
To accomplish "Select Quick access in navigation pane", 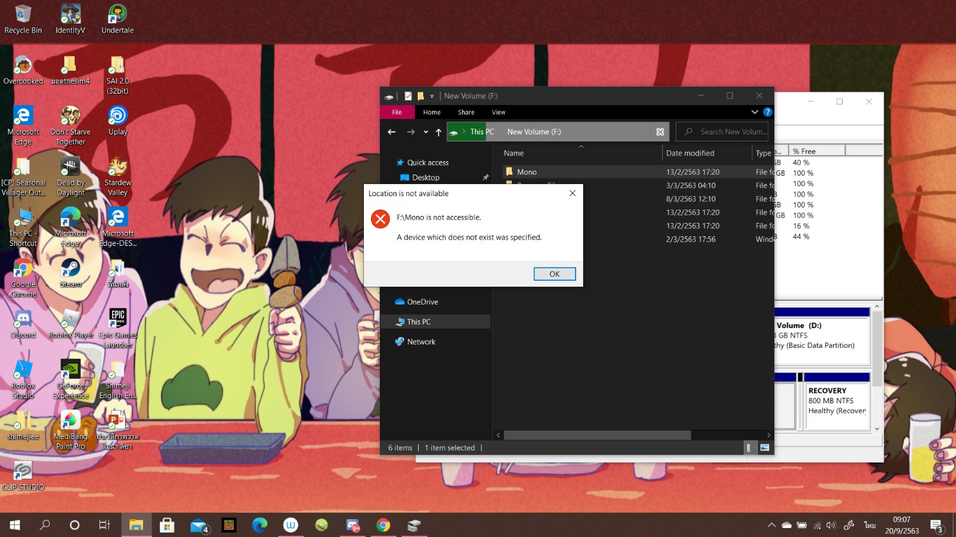I will [x=428, y=162].
